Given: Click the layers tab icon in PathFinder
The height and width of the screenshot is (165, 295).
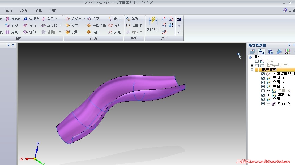Looking at the screenshot, I should 253,52.
